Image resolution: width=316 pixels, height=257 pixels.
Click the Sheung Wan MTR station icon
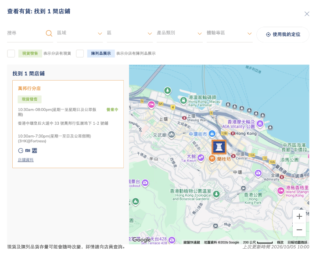pyautogui.click(x=184, y=118)
